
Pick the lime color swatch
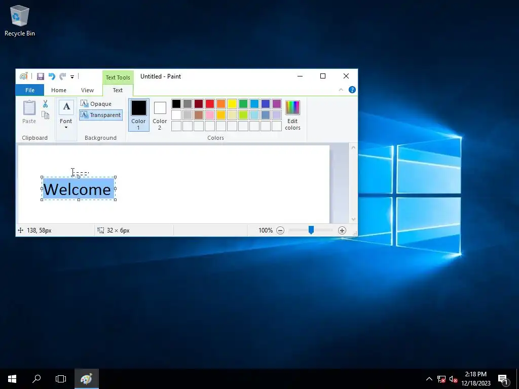(x=243, y=115)
